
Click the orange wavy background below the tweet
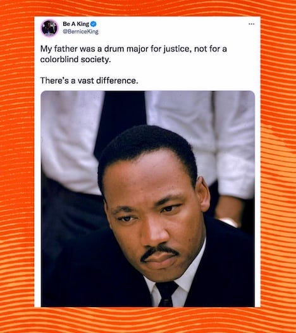[148, 320]
